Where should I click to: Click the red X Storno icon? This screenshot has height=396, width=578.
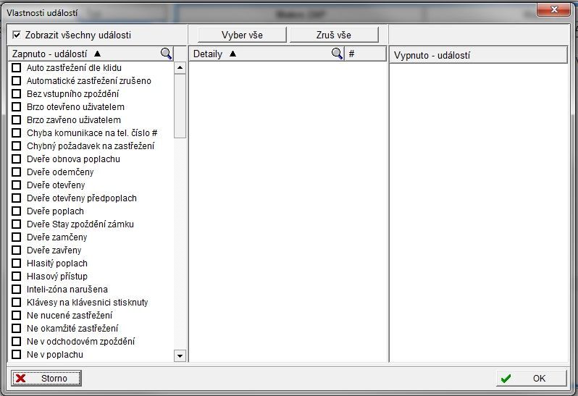tap(22, 378)
